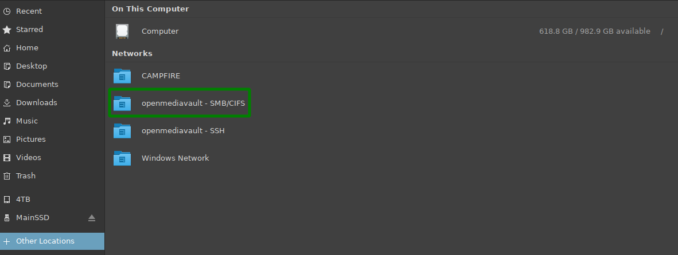Click the Trash bin icon

(7, 176)
